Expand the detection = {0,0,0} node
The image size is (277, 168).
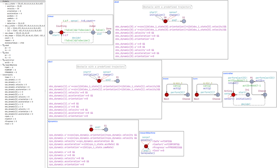tap(6, 23)
